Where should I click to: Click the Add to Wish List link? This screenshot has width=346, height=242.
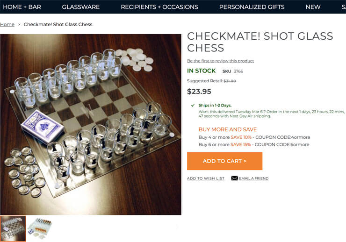pyautogui.click(x=206, y=178)
